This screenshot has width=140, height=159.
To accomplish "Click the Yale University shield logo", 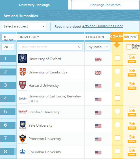I will (22, 125).
